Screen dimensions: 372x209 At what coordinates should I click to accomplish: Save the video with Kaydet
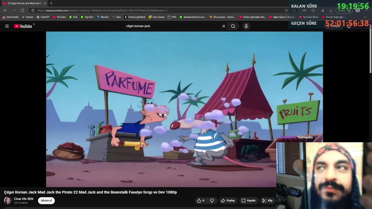[248, 201]
